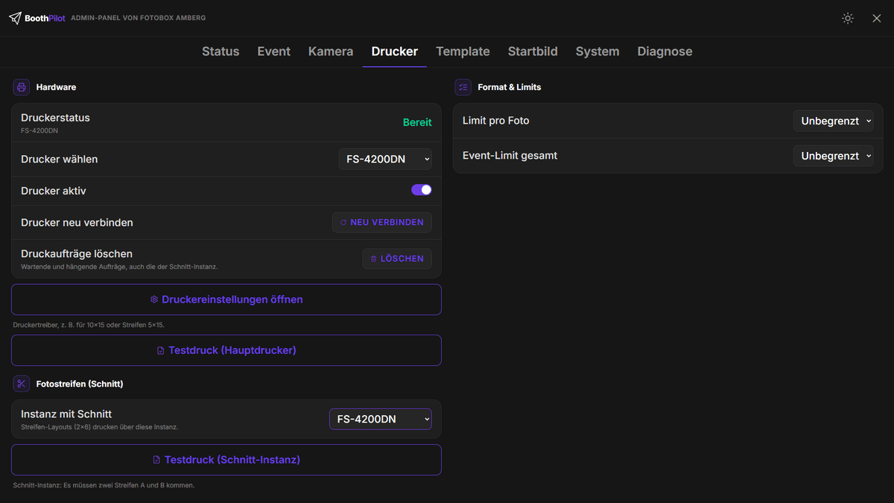Click the Drucker neu verbinden label
This screenshot has width=894, height=503.
click(x=77, y=222)
